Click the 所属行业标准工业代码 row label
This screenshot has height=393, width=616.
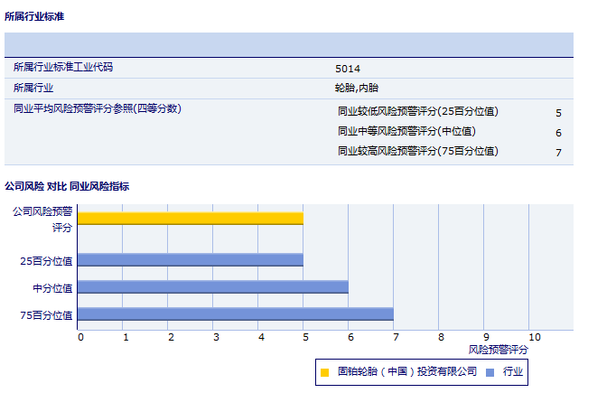point(63,68)
